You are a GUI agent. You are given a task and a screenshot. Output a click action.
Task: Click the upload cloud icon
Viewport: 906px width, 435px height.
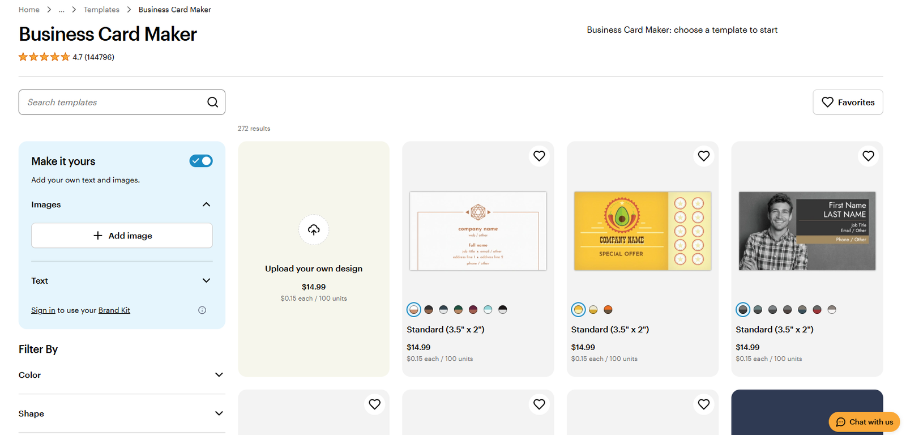[314, 229]
